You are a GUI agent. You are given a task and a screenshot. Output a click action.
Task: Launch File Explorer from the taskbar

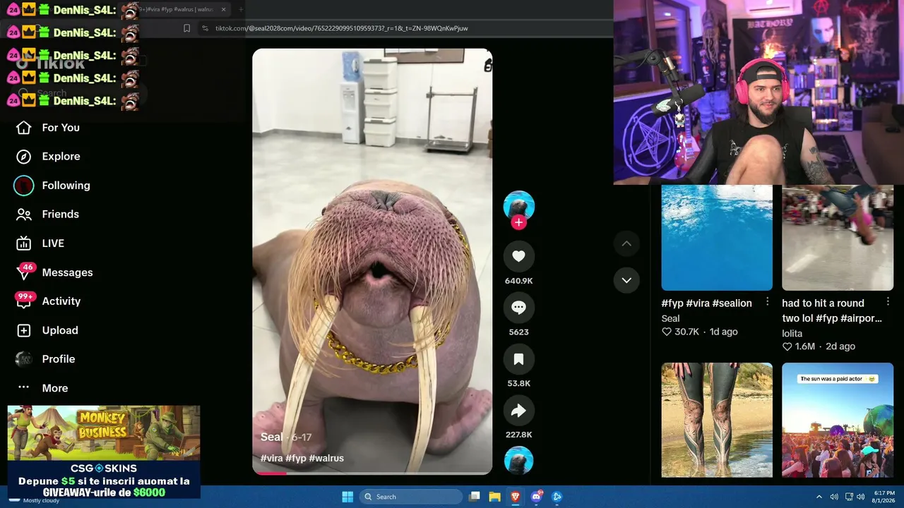point(495,497)
